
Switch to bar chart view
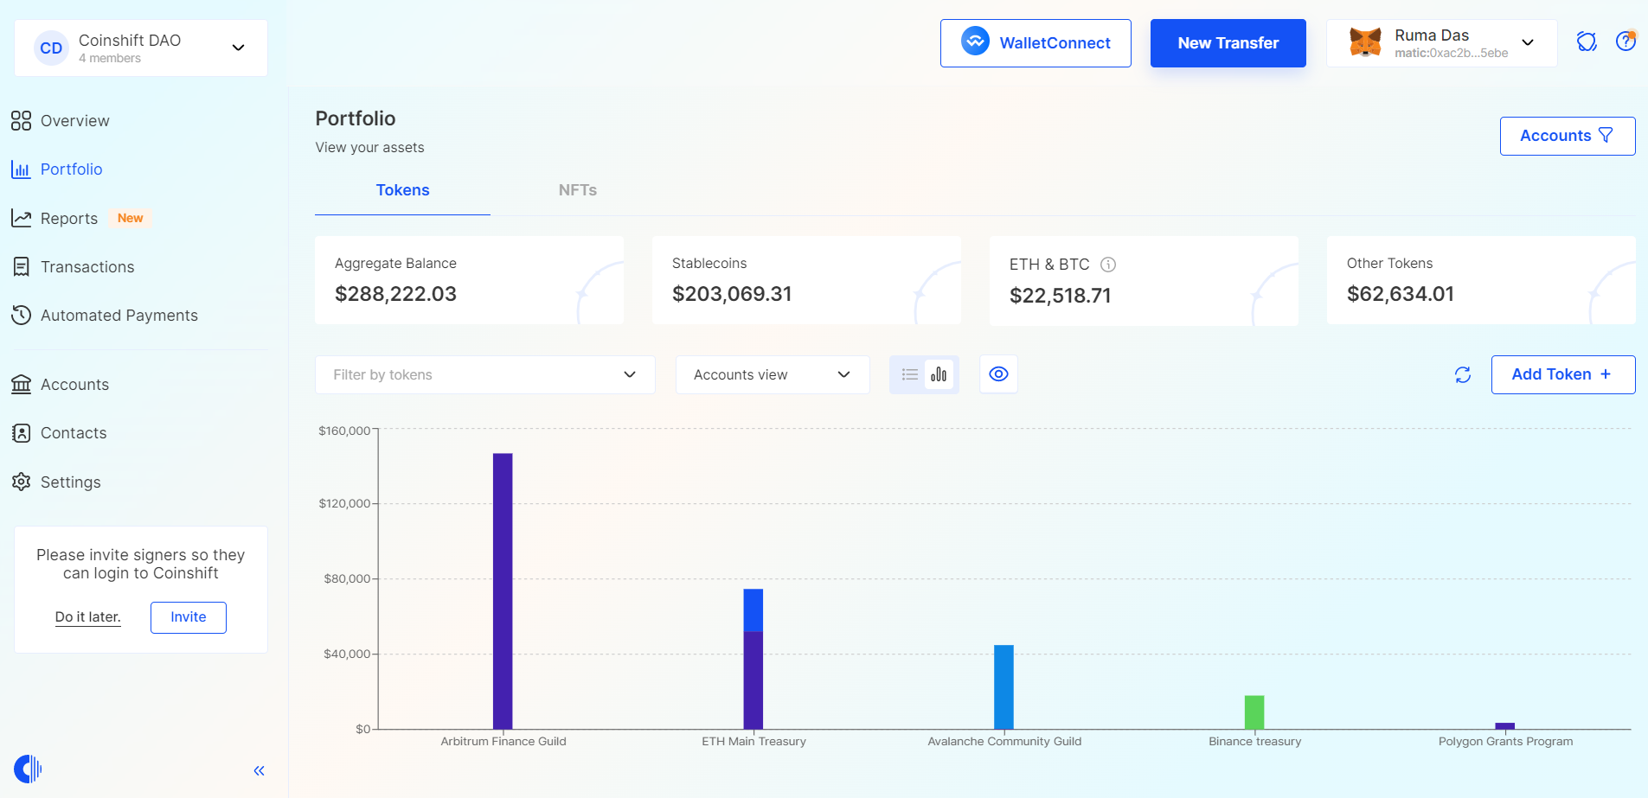939,374
